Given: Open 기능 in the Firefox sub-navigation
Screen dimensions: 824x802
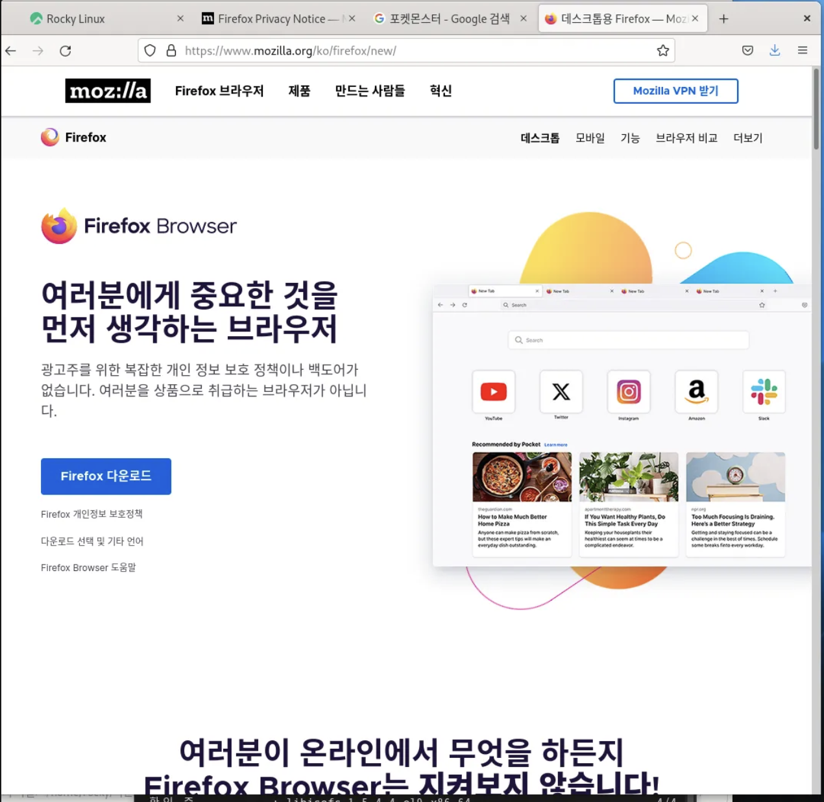Looking at the screenshot, I should [x=630, y=138].
